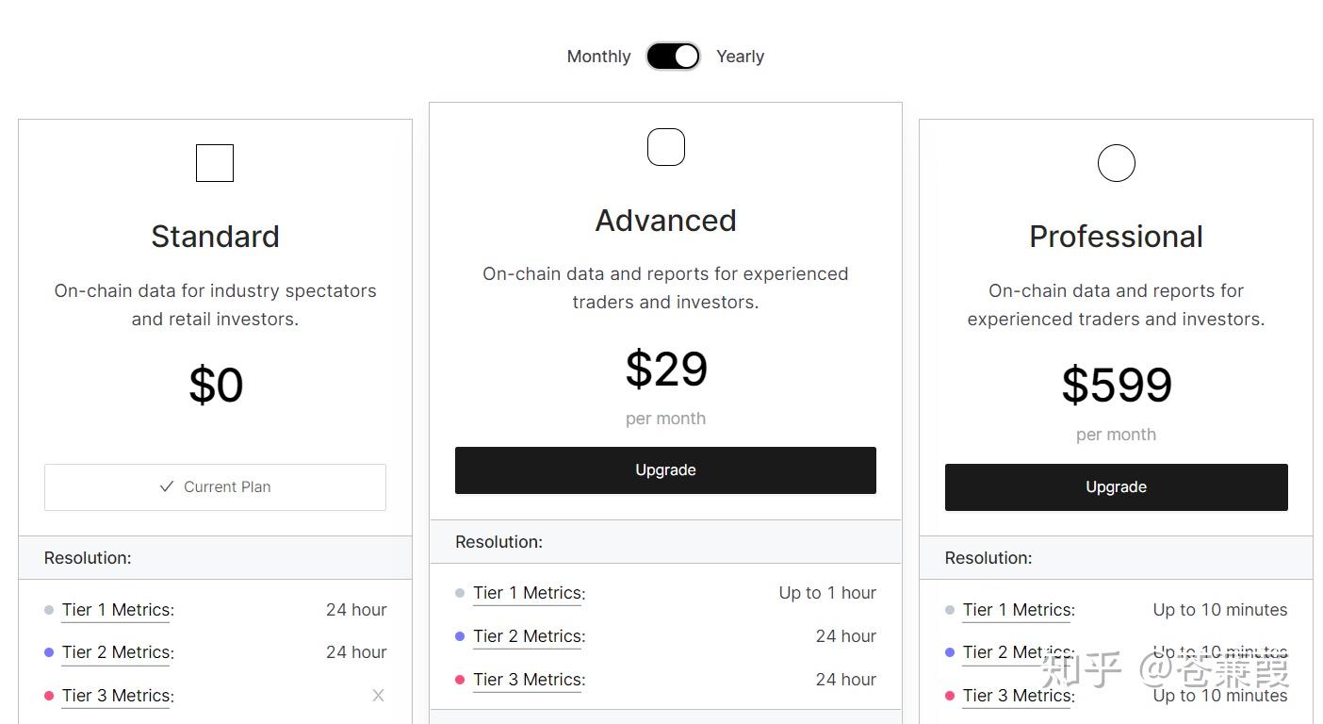The image size is (1323, 724).
Task: Upgrade to the Advanced plan
Action: (x=665, y=470)
